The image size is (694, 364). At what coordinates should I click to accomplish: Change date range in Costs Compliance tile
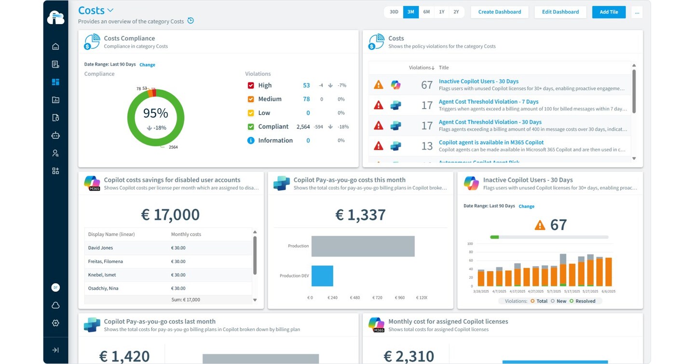pyautogui.click(x=147, y=65)
